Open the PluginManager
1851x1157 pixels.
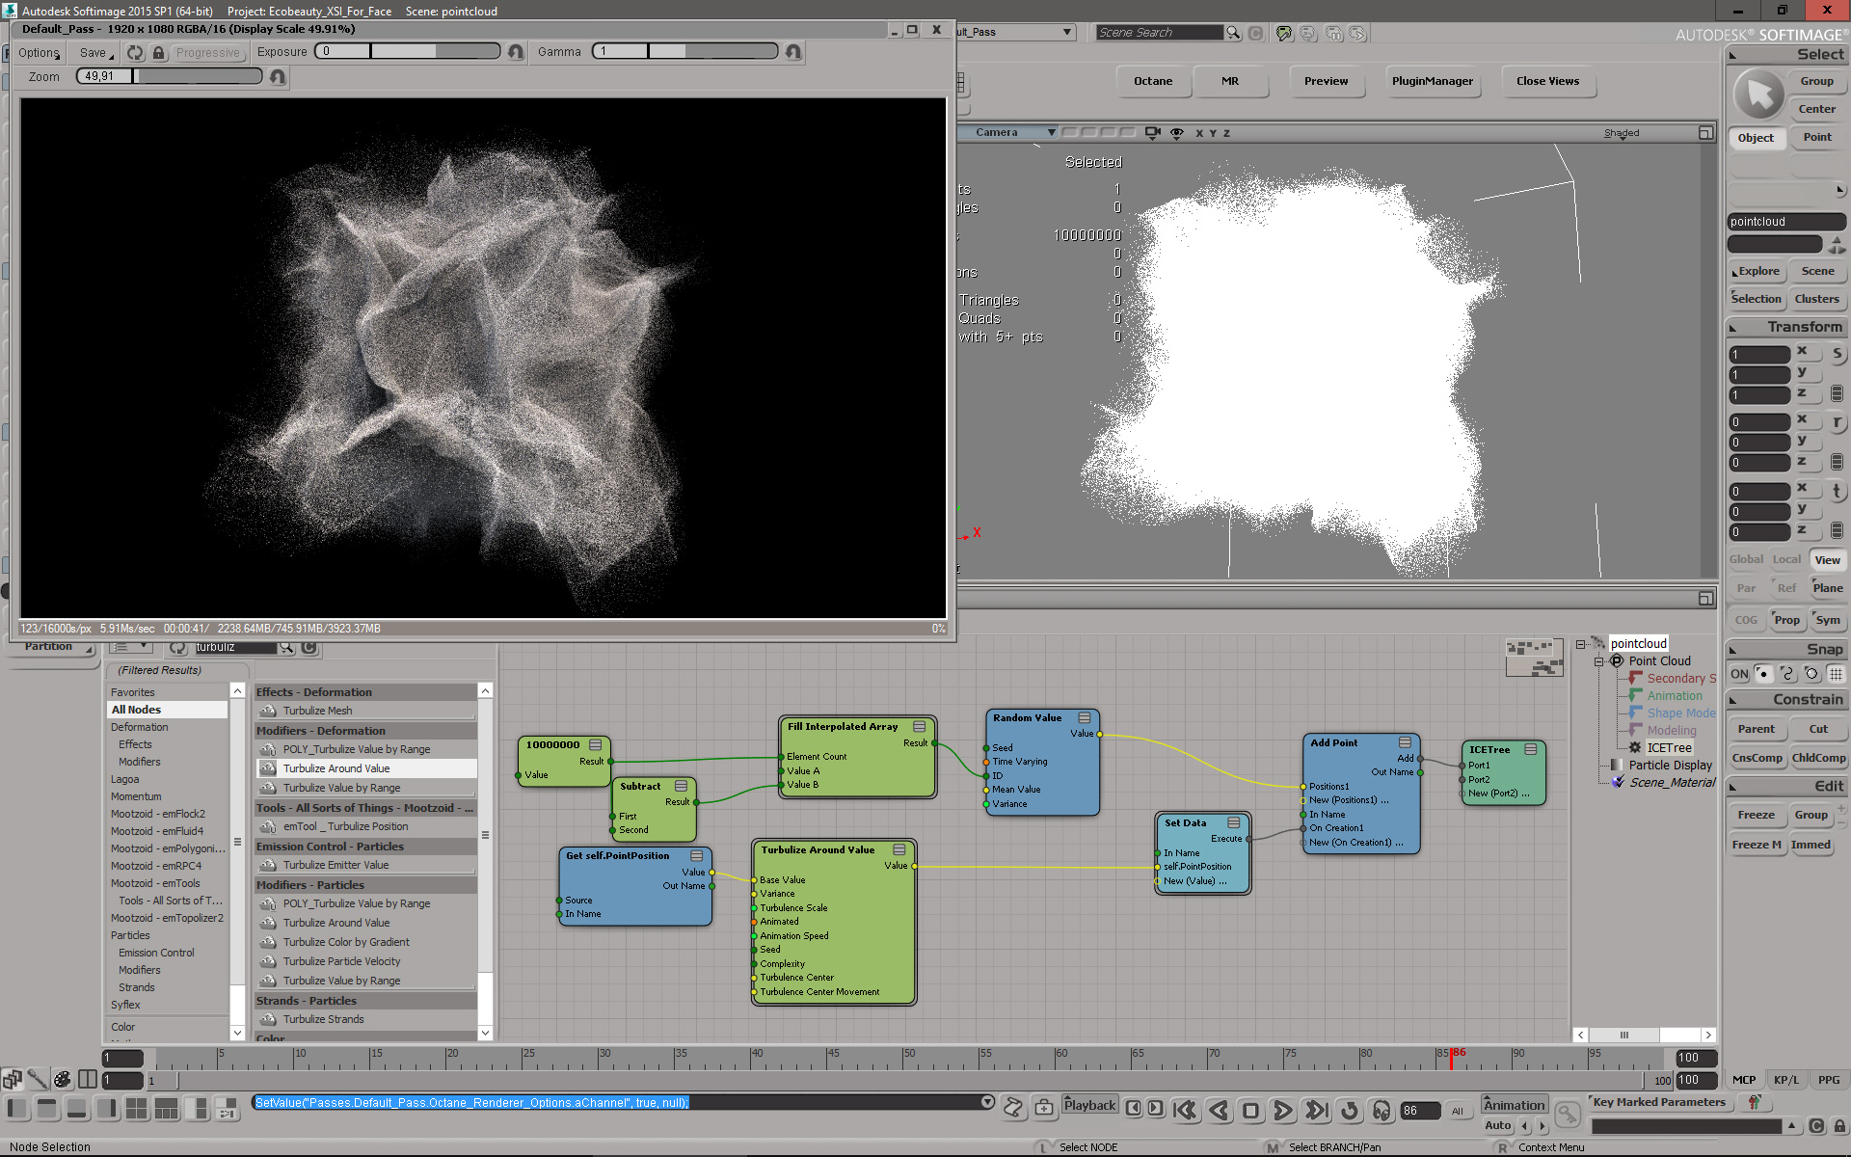(x=1432, y=82)
